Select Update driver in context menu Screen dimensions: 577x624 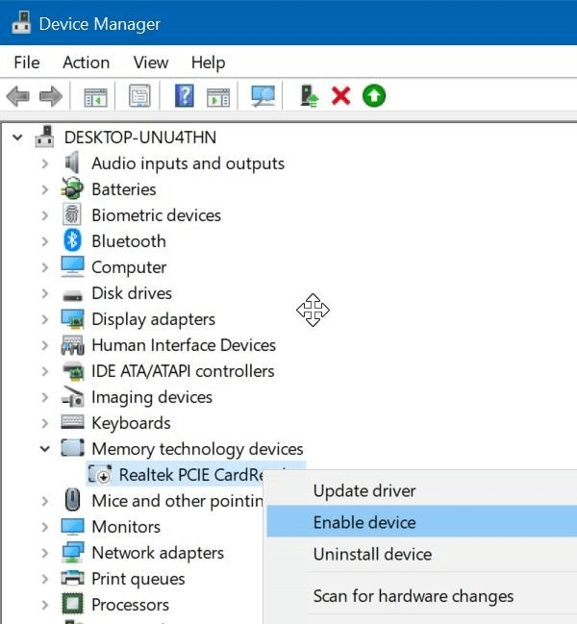[364, 491]
